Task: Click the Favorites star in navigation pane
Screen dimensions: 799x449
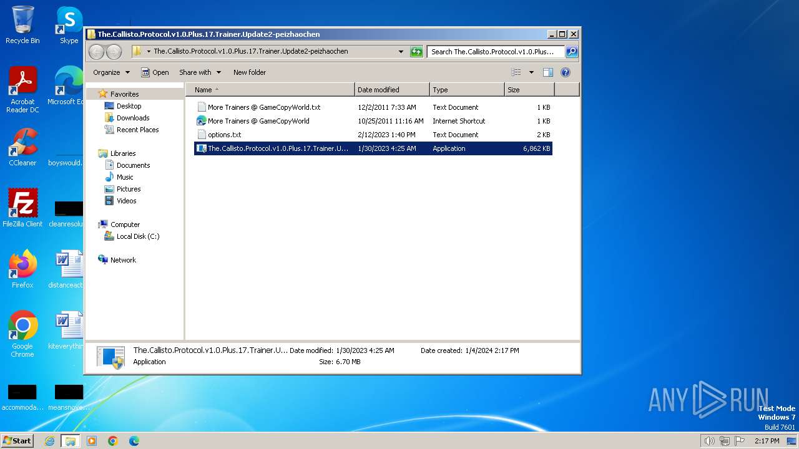Action: click(103, 94)
